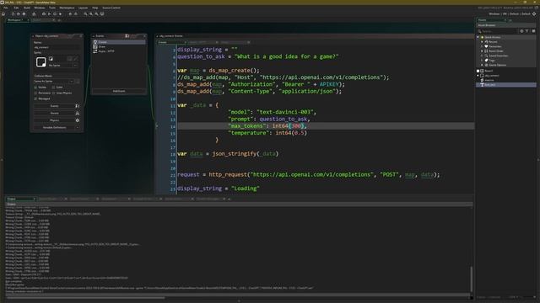This screenshot has height=303, width=540.
Task: Click the Open Project toolbar icon
Action: (19, 14)
